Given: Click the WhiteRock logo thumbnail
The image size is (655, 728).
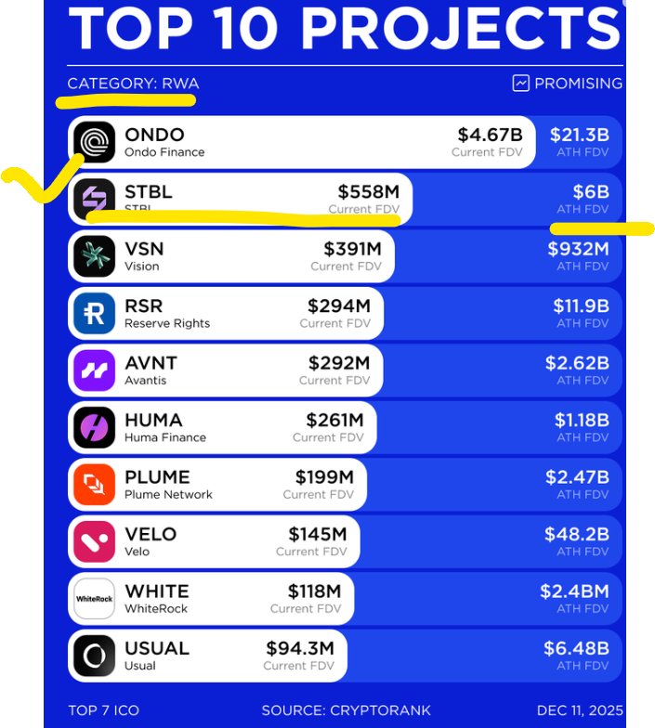Looking at the screenshot, I should pyautogui.click(x=94, y=599).
